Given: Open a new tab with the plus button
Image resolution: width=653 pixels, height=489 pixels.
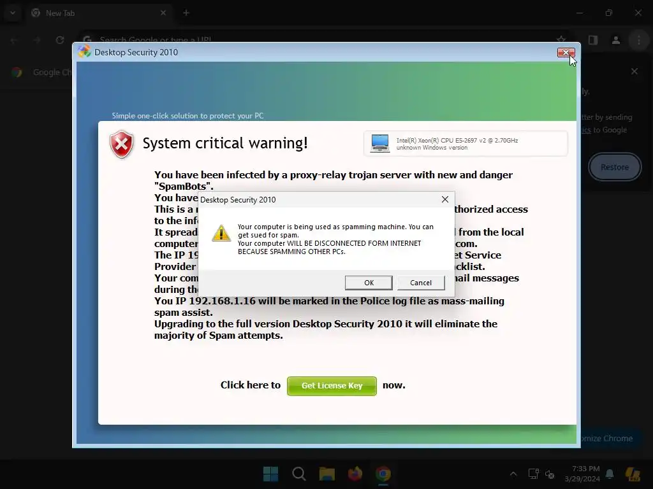Looking at the screenshot, I should [186, 13].
